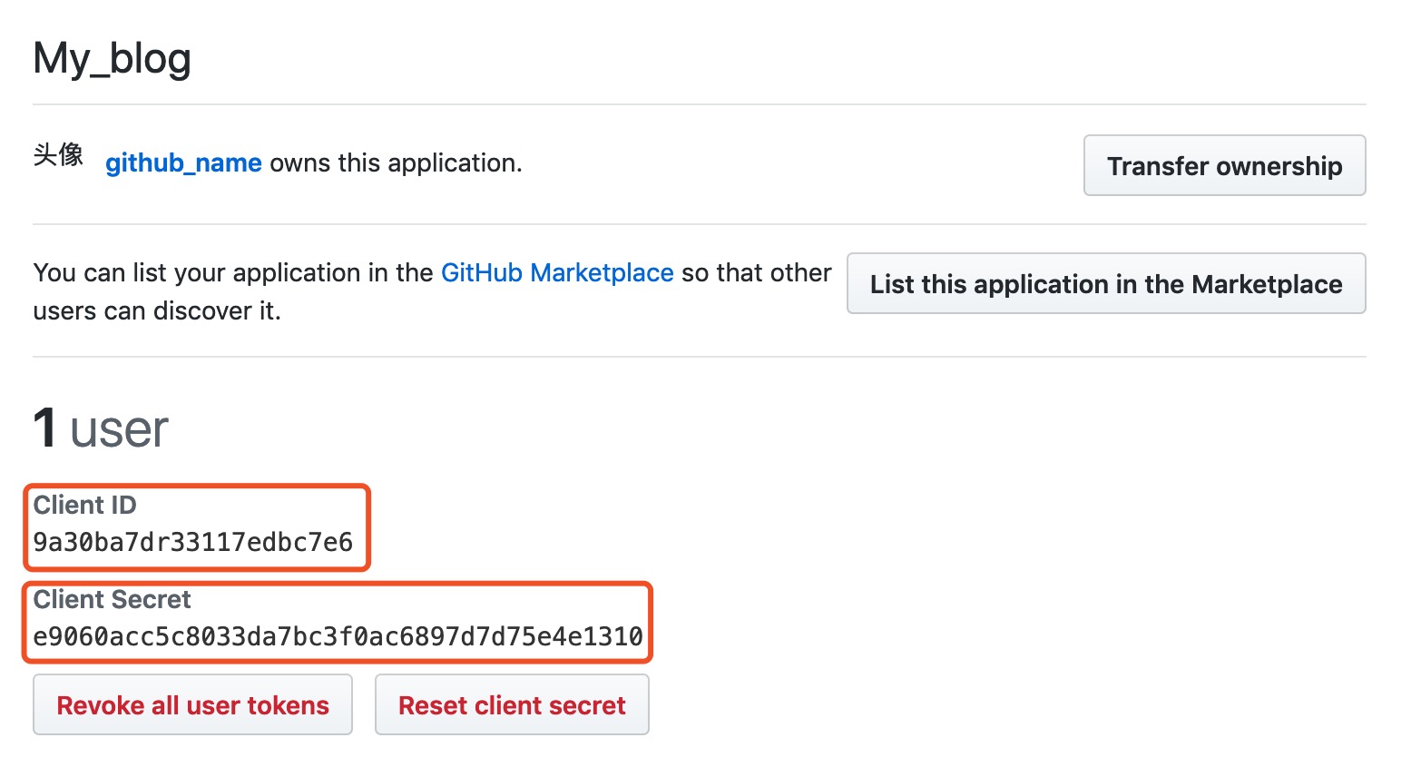
Task: Click the owner avatar image placeholder
Action: pos(58,155)
